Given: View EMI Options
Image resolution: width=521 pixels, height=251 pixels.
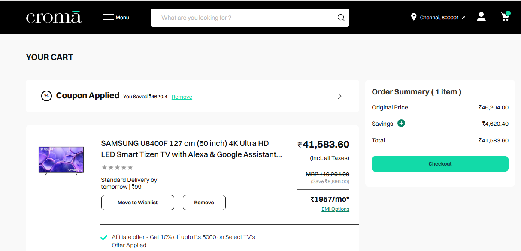Looking at the screenshot, I should (335, 209).
